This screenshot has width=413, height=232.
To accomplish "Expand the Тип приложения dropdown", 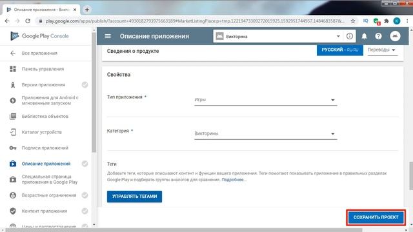I will [265, 100].
